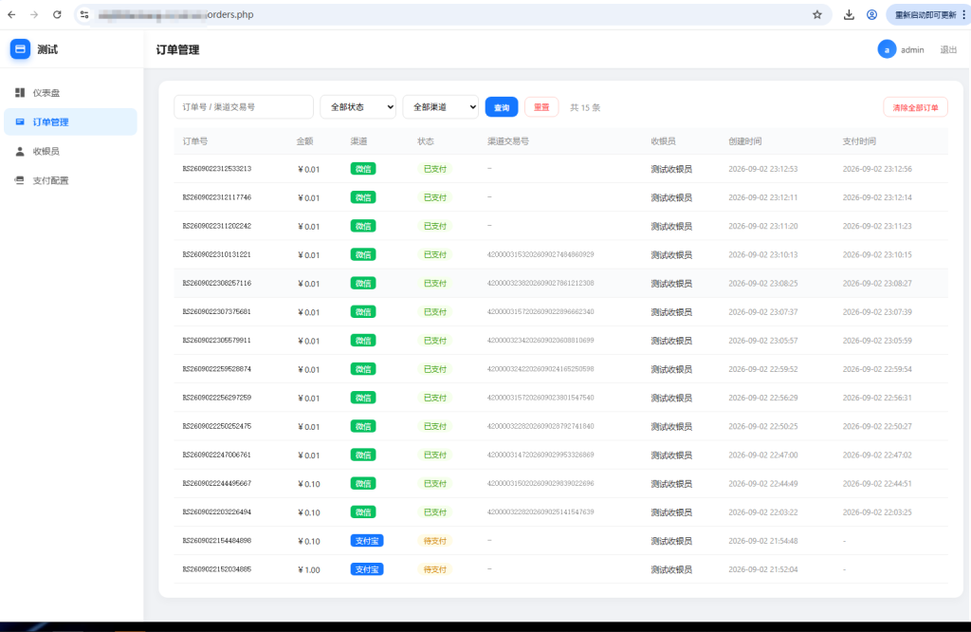This screenshot has width=971, height=632.
Task: Click the 收银员 person icon in the sidebar
Action: point(20,151)
